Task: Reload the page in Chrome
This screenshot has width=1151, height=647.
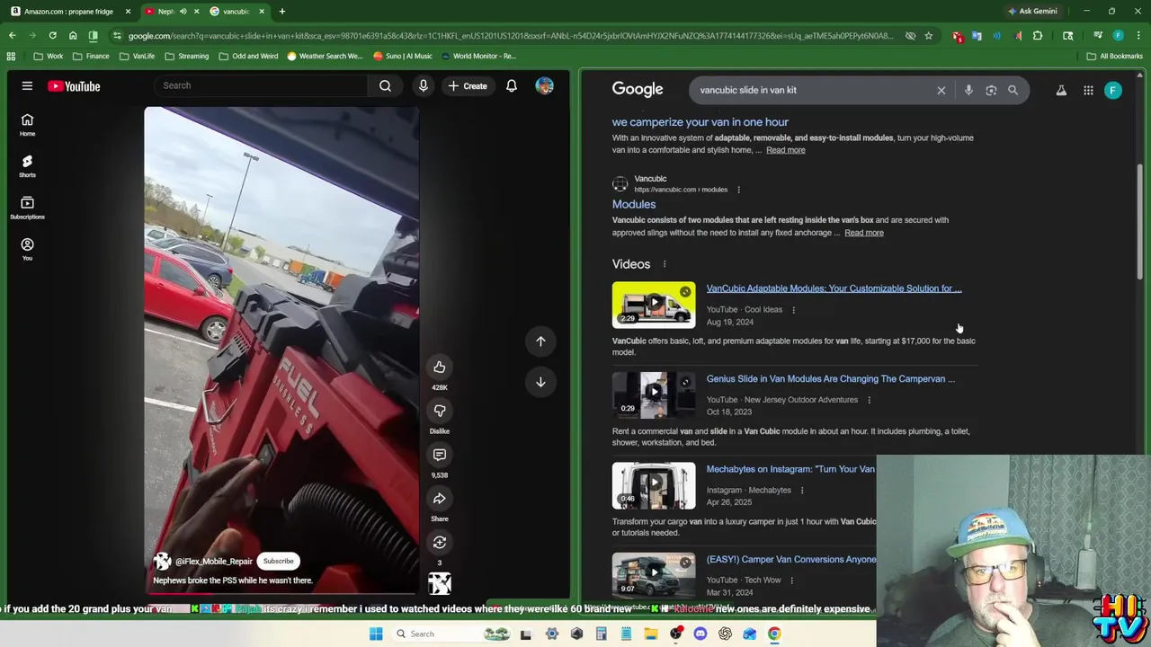Action: pos(52,36)
